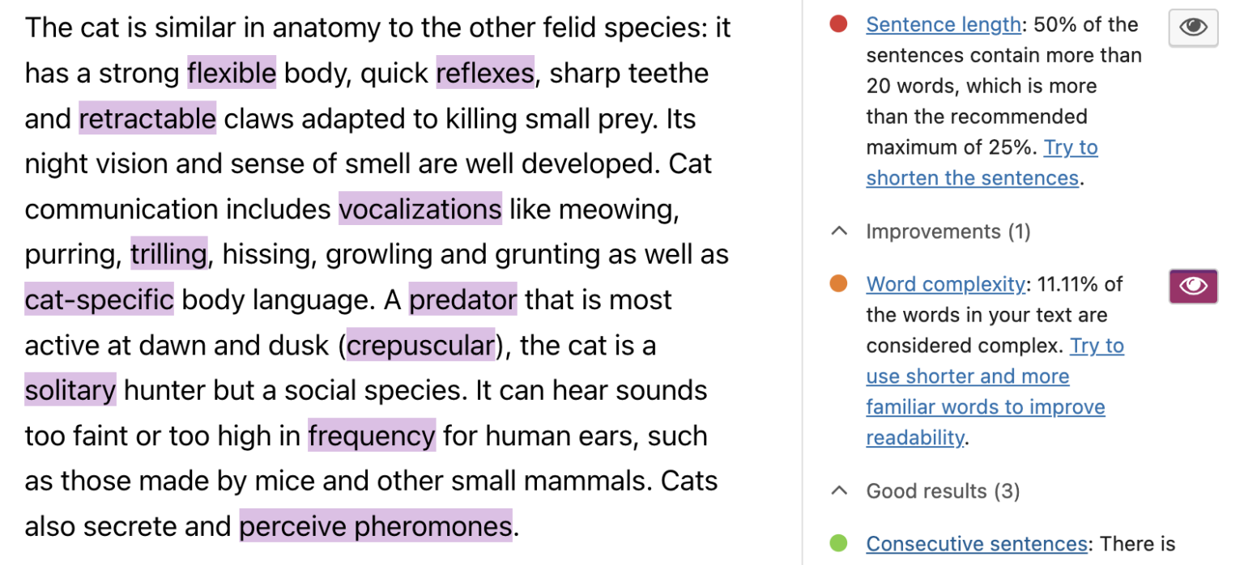1244x565 pixels.
Task: Select the highlighted word retractable
Action: click(147, 118)
